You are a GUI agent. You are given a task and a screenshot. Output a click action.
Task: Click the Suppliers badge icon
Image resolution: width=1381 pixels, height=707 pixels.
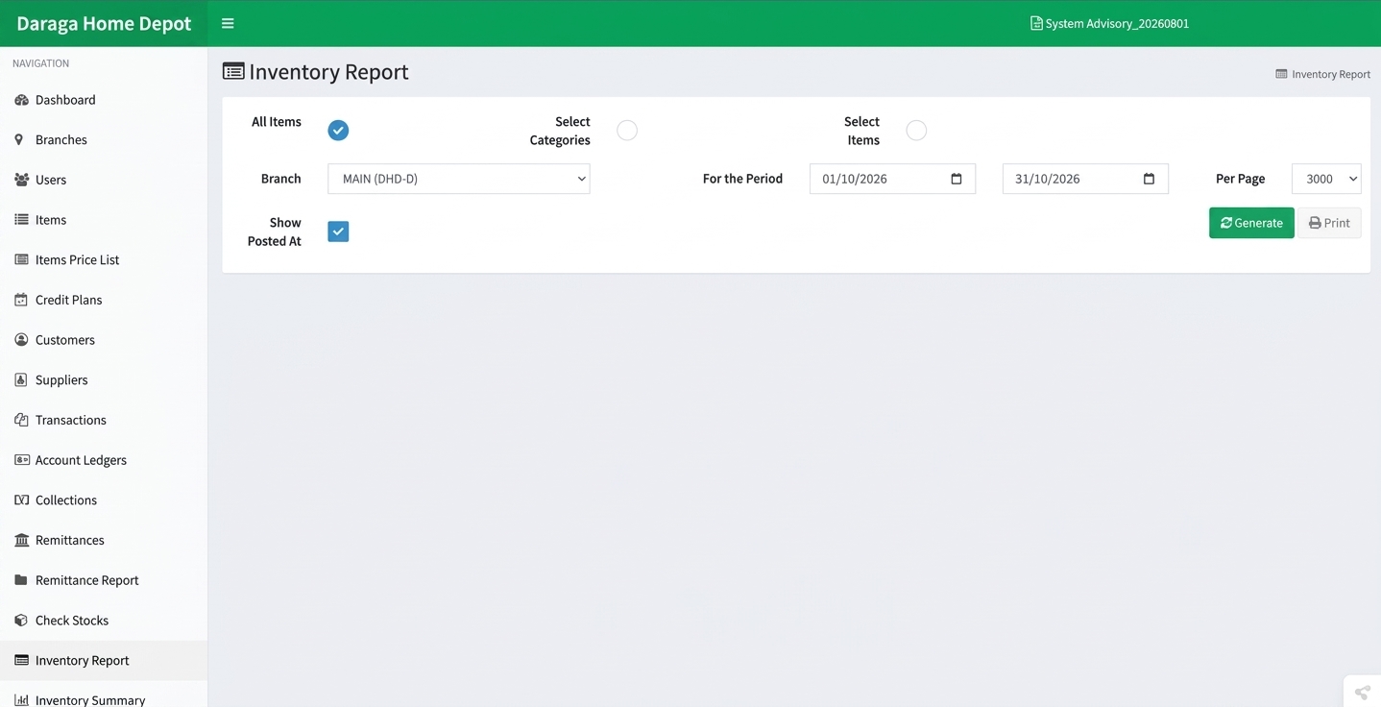pos(21,379)
